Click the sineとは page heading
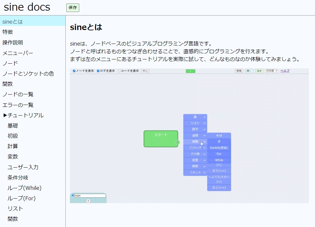Screen dimensions: 315x227 (86, 27)
